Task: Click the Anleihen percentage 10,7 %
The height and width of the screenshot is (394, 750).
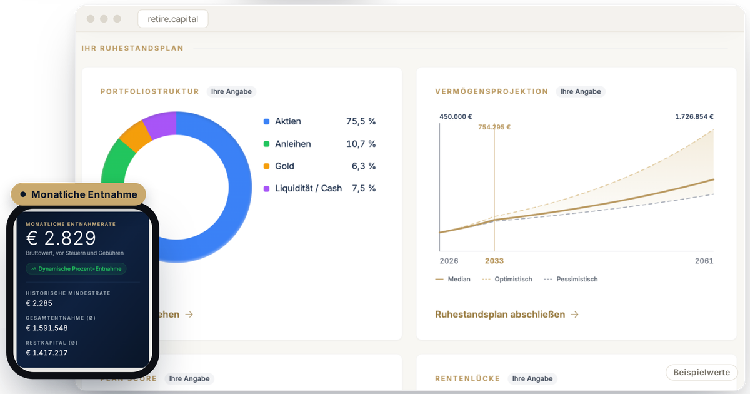Action: tap(361, 144)
